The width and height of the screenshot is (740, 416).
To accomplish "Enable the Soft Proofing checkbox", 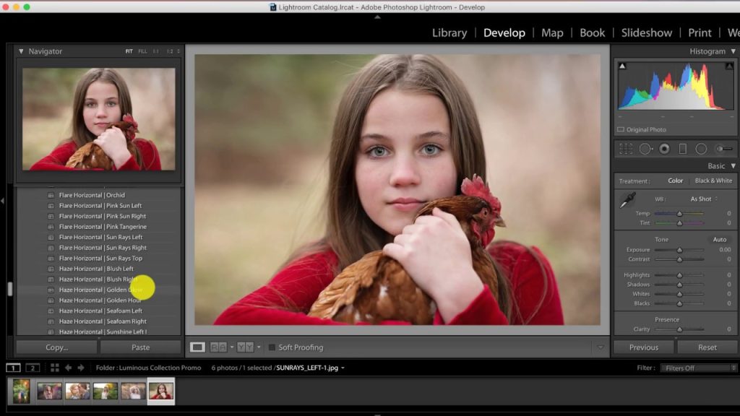I will (x=272, y=347).
